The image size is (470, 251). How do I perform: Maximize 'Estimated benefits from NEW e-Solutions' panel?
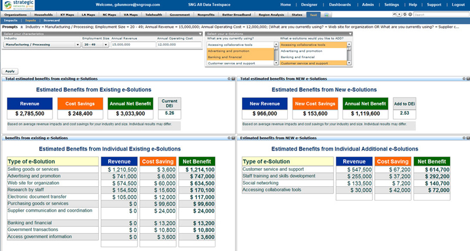(x=468, y=138)
